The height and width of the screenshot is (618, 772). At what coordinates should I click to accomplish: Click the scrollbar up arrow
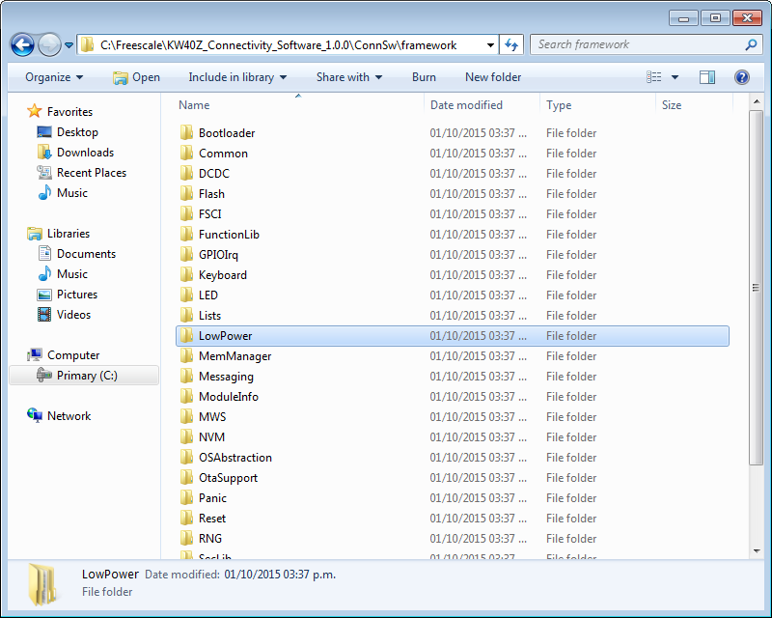pyautogui.click(x=757, y=102)
